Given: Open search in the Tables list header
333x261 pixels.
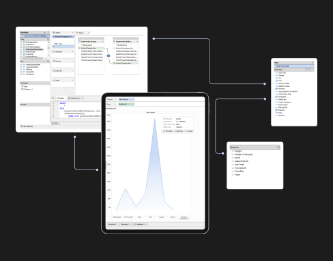Looking at the screenshot, I should (x=48, y=40).
